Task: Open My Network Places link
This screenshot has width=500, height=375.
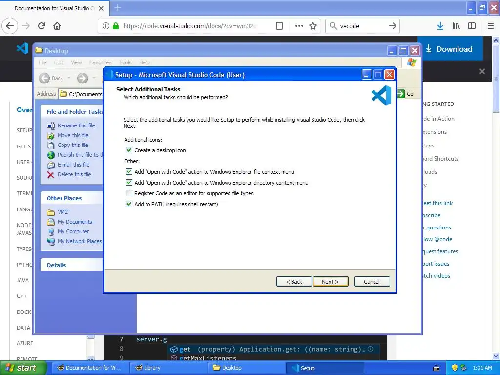Action: 80,241
